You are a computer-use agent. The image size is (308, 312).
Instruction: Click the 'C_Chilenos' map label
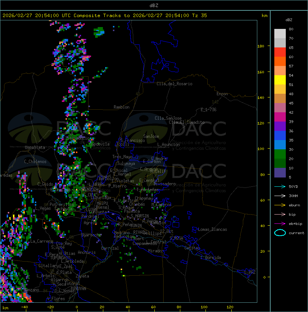35,162
